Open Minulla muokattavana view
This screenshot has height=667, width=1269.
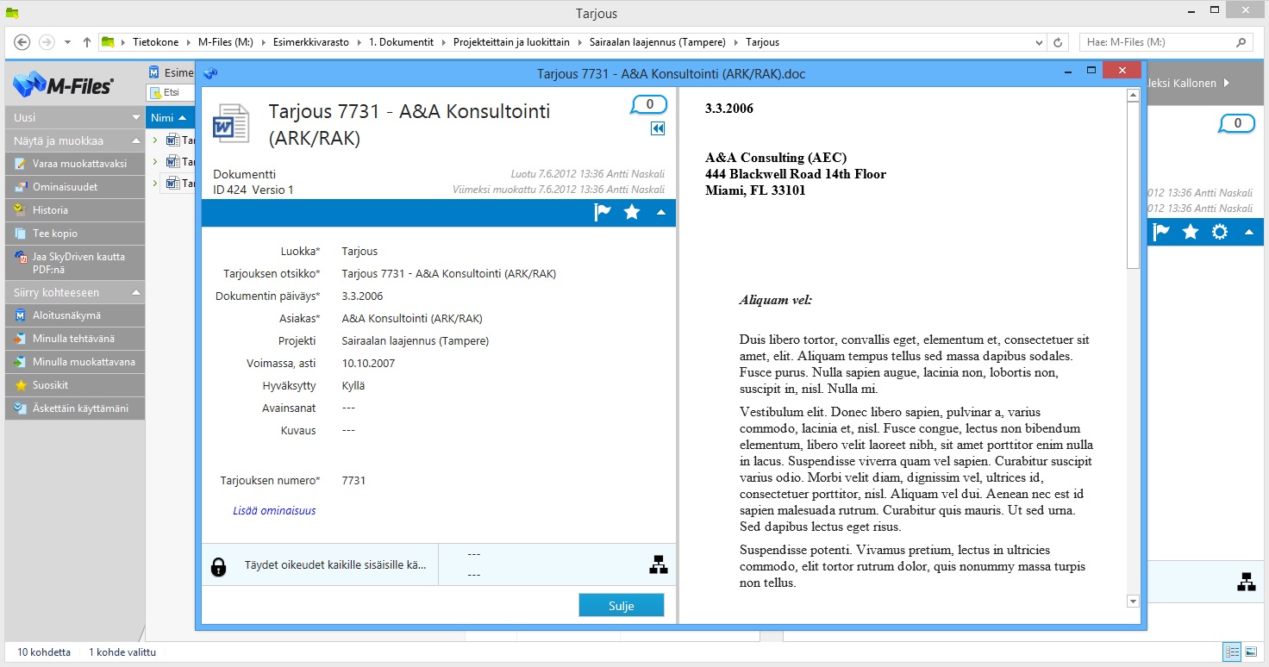click(75, 362)
